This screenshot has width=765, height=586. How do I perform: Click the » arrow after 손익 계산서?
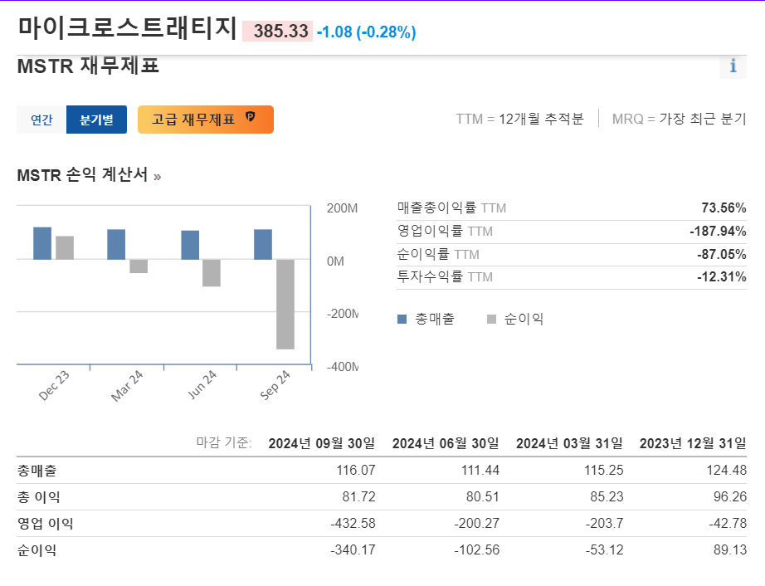pos(157,177)
